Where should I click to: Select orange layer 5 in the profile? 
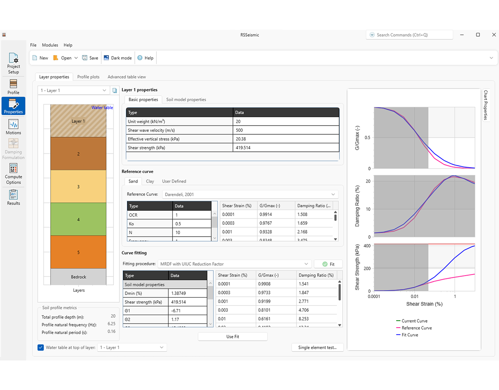78,252
